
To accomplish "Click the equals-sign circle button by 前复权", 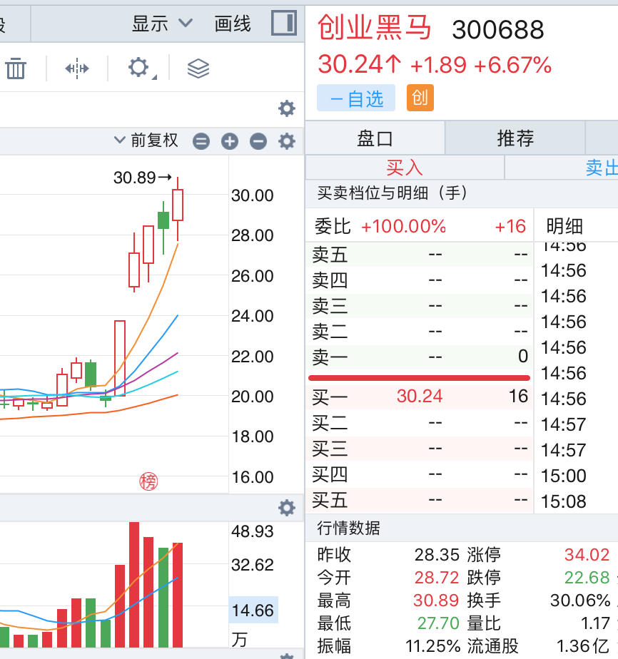I will pyautogui.click(x=201, y=141).
